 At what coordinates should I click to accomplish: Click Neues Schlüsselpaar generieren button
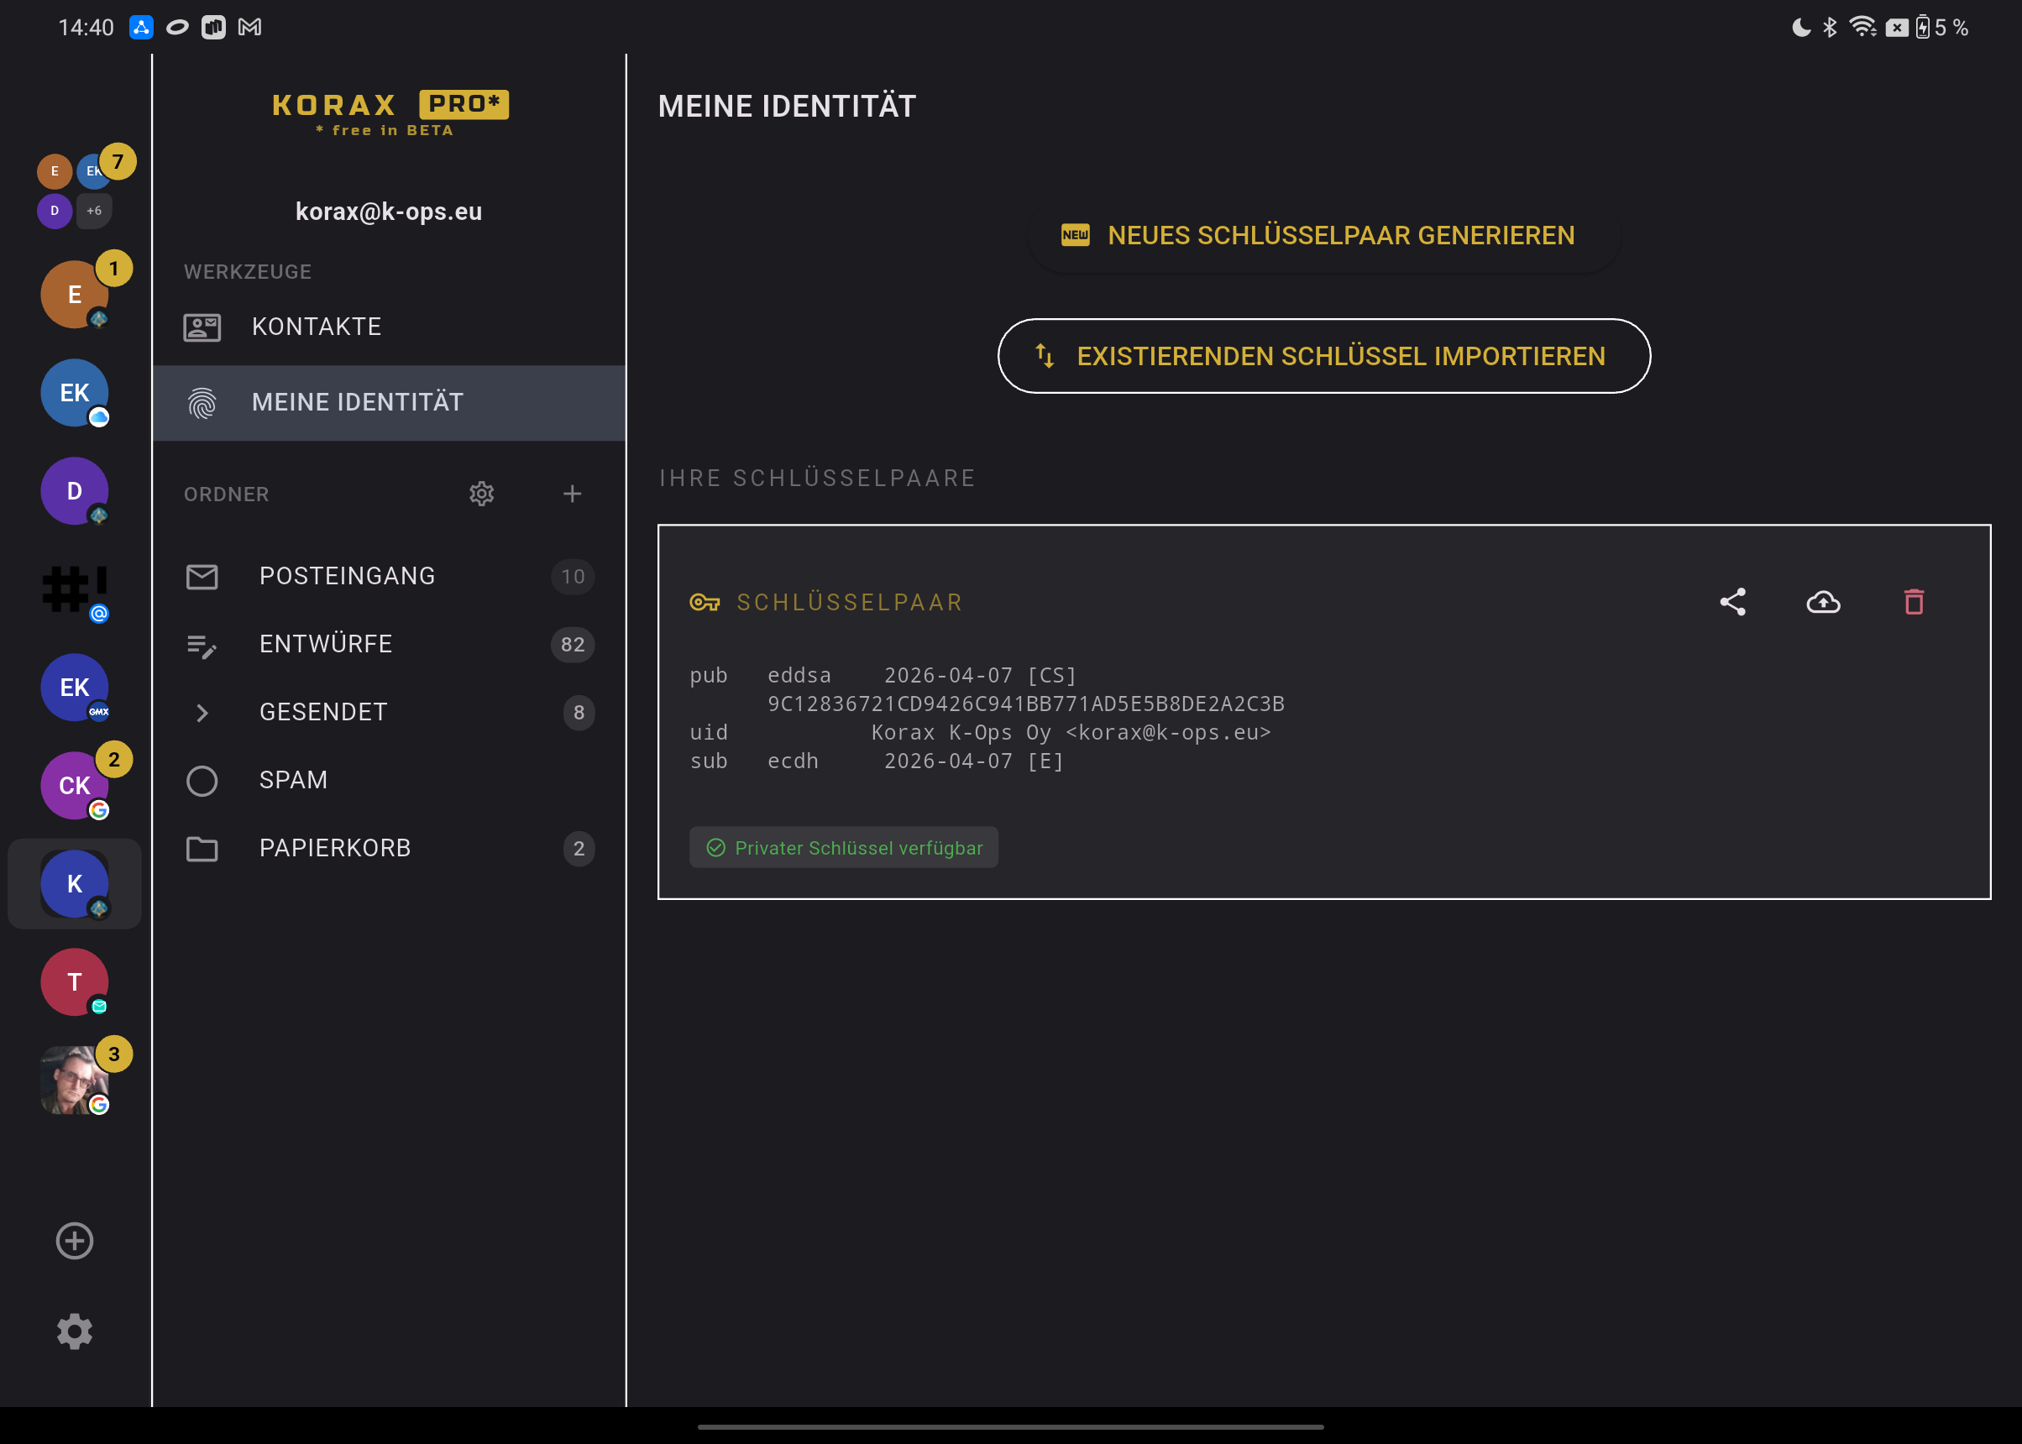[x=1324, y=236]
